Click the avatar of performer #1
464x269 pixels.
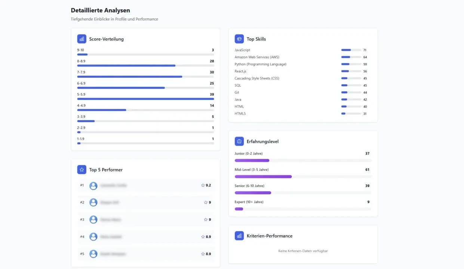pos(93,186)
